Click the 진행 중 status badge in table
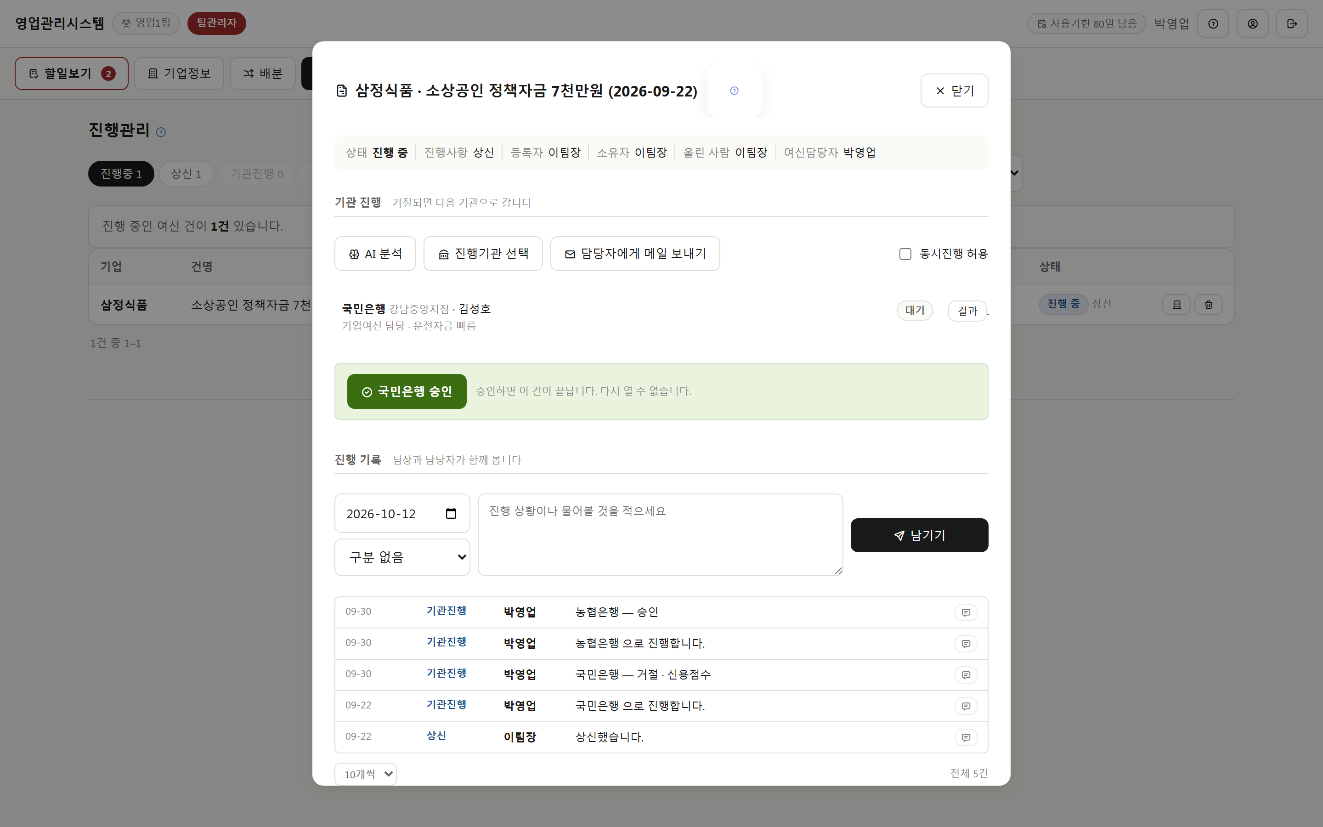The height and width of the screenshot is (827, 1323). pyautogui.click(x=1063, y=304)
